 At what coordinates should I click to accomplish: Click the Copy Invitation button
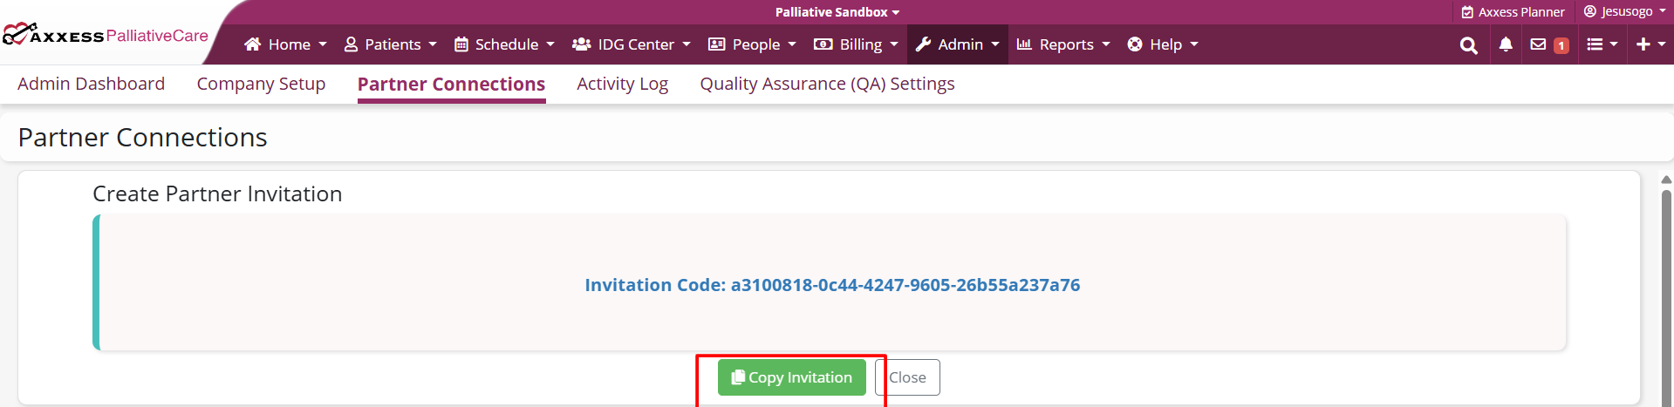pyautogui.click(x=792, y=377)
